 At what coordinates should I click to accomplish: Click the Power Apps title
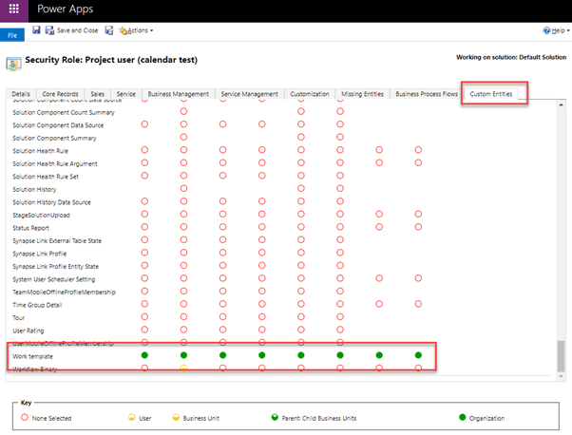(66, 9)
